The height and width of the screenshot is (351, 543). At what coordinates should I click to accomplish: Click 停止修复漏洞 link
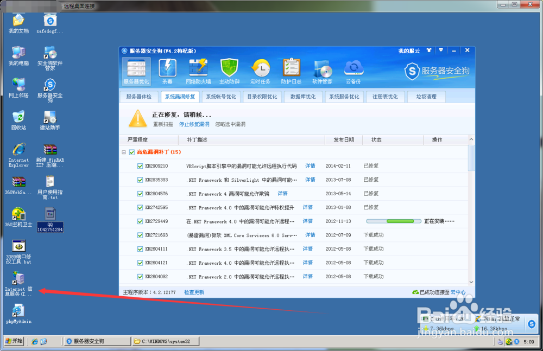point(194,124)
